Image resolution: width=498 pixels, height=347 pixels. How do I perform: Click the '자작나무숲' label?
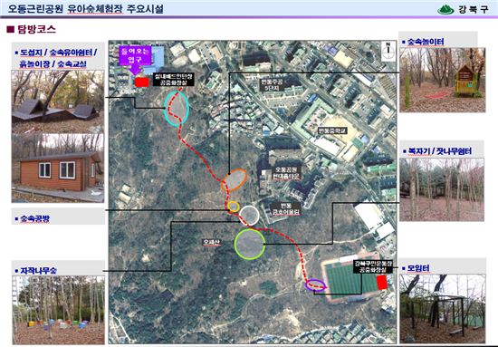coord(38,270)
